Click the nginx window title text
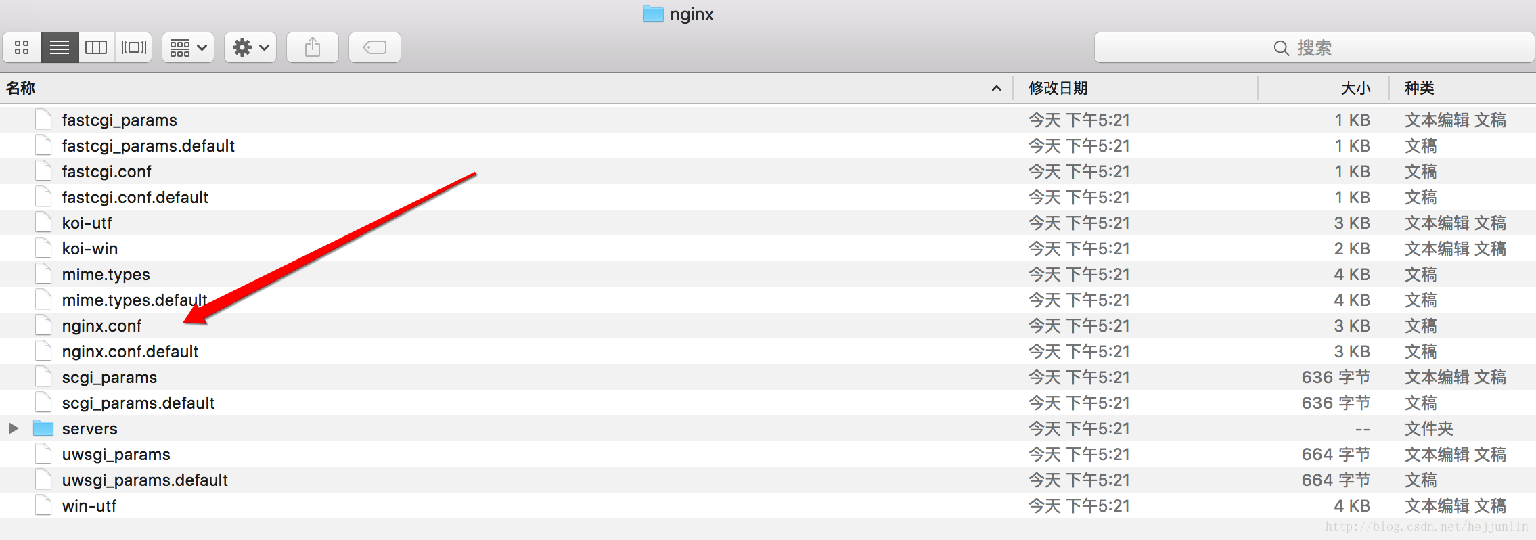The width and height of the screenshot is (1536, 540). tap(692, 14)
